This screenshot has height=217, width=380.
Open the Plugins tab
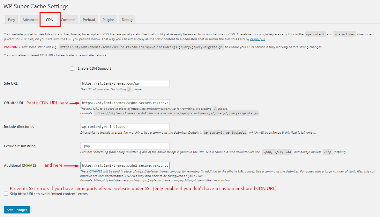[108, 19]
